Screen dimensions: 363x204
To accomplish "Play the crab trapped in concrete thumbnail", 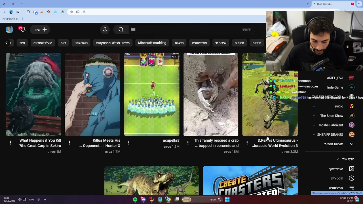I will coord(211,95).
